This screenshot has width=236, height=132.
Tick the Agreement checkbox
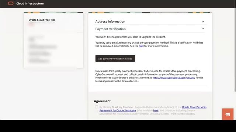(x=97, y=107)
